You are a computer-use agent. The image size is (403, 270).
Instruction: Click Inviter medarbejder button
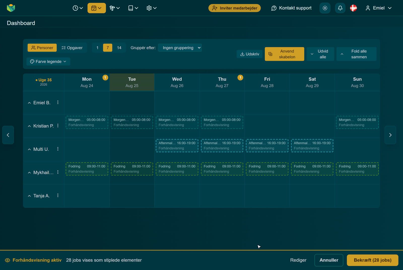[234, 8]
